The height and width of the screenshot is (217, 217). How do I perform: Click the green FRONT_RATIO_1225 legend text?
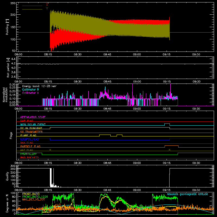click(35, 197)
